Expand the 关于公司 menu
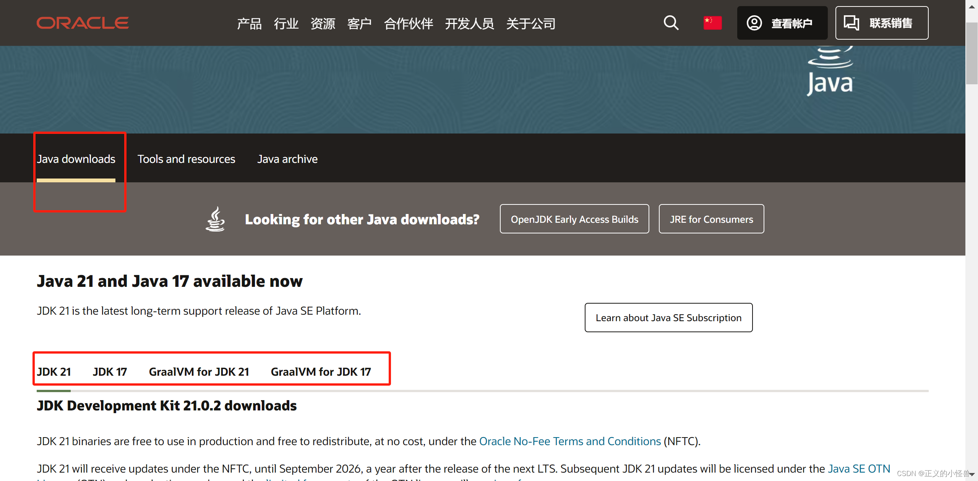This screenshot has height=481, width=978. pyautogui.click(x=530, y=24)
